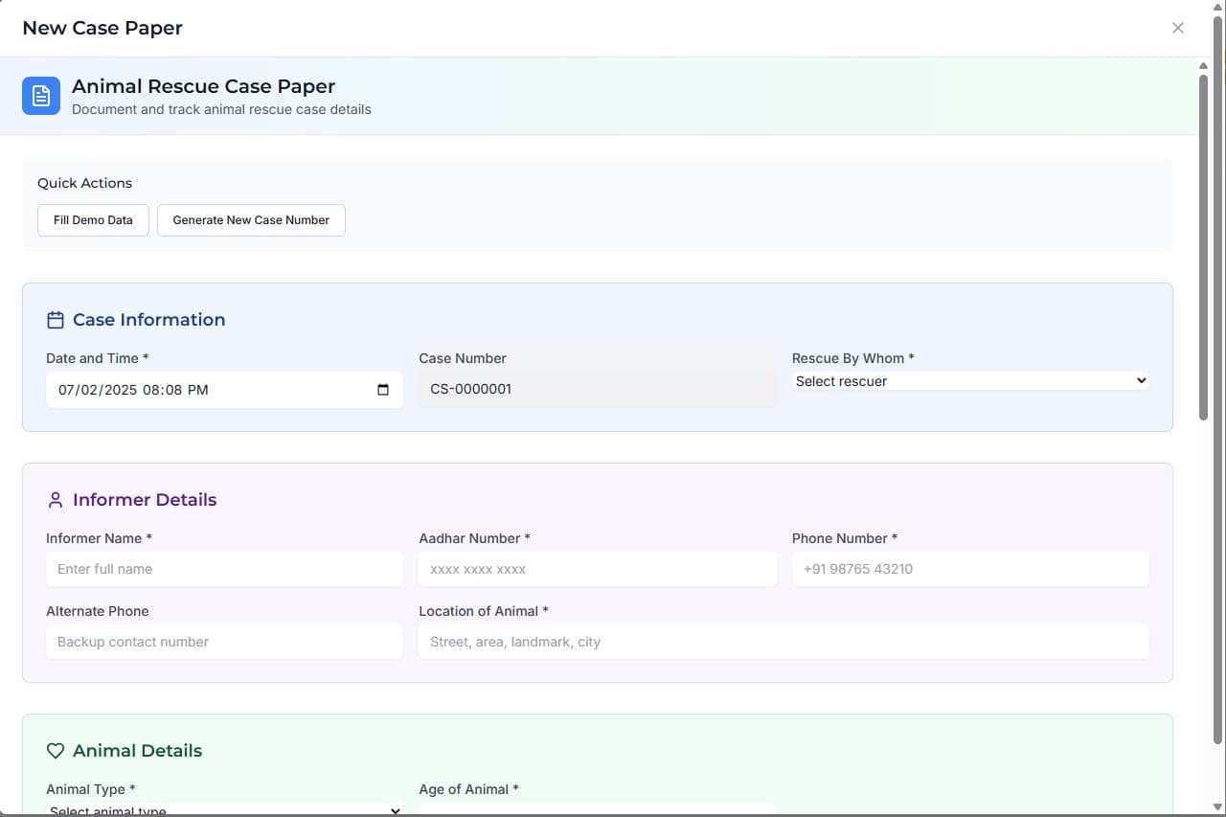Focus the Aadhar Number input field
Screen dimensions: 1226x817
(x=598, y=569)
